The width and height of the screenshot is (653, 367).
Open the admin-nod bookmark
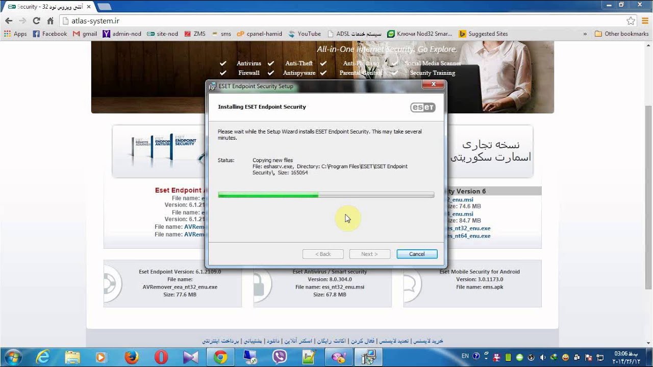click(x=122, y=34)
